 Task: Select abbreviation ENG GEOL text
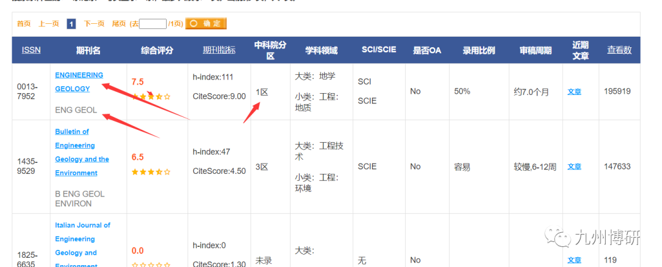(x=76, y=110)
